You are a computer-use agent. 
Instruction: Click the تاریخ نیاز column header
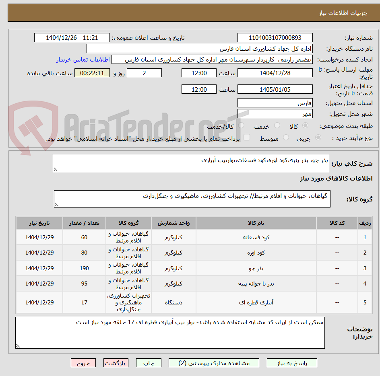click(39, 223)
